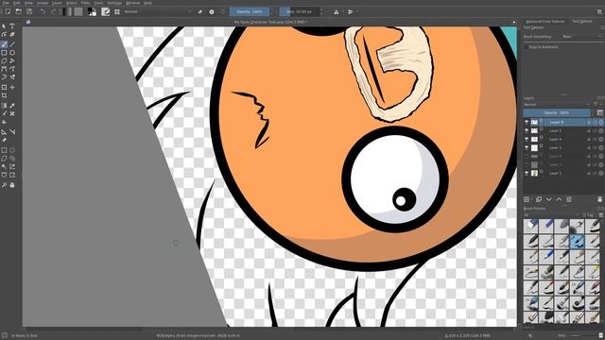Select the Zoom tool magnifier
The width and height of the screenshot is (605, 340).
pyautogui.click(x=4, y=185)
